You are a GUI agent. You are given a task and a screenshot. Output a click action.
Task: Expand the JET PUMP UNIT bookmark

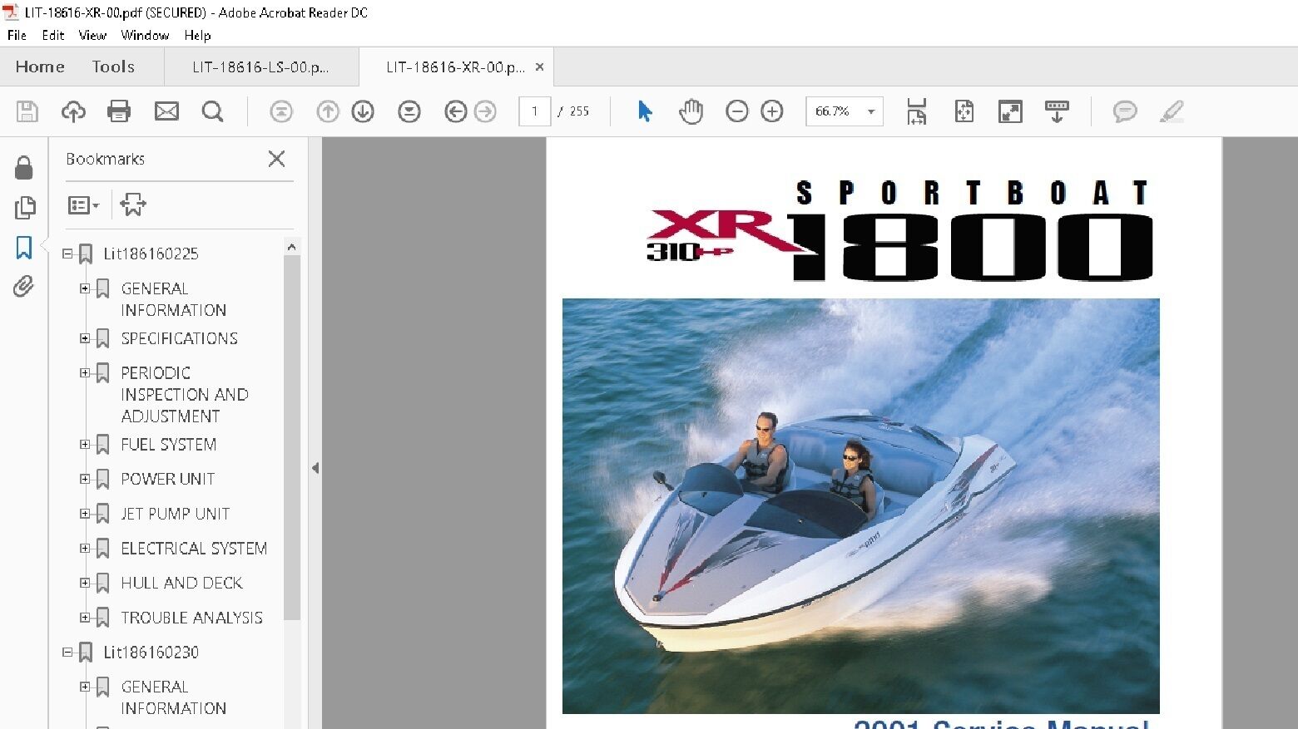click(x=85, y=514)
